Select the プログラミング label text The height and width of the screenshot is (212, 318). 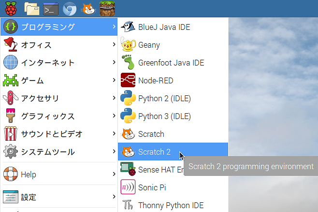48,27
